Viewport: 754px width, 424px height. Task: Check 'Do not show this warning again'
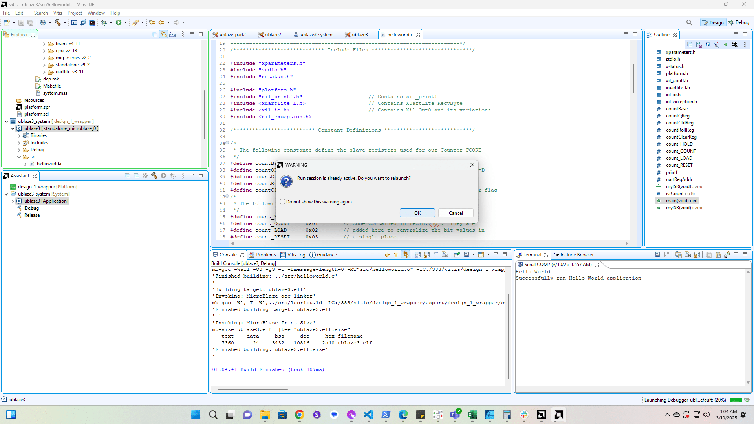(x=282, y=202)
